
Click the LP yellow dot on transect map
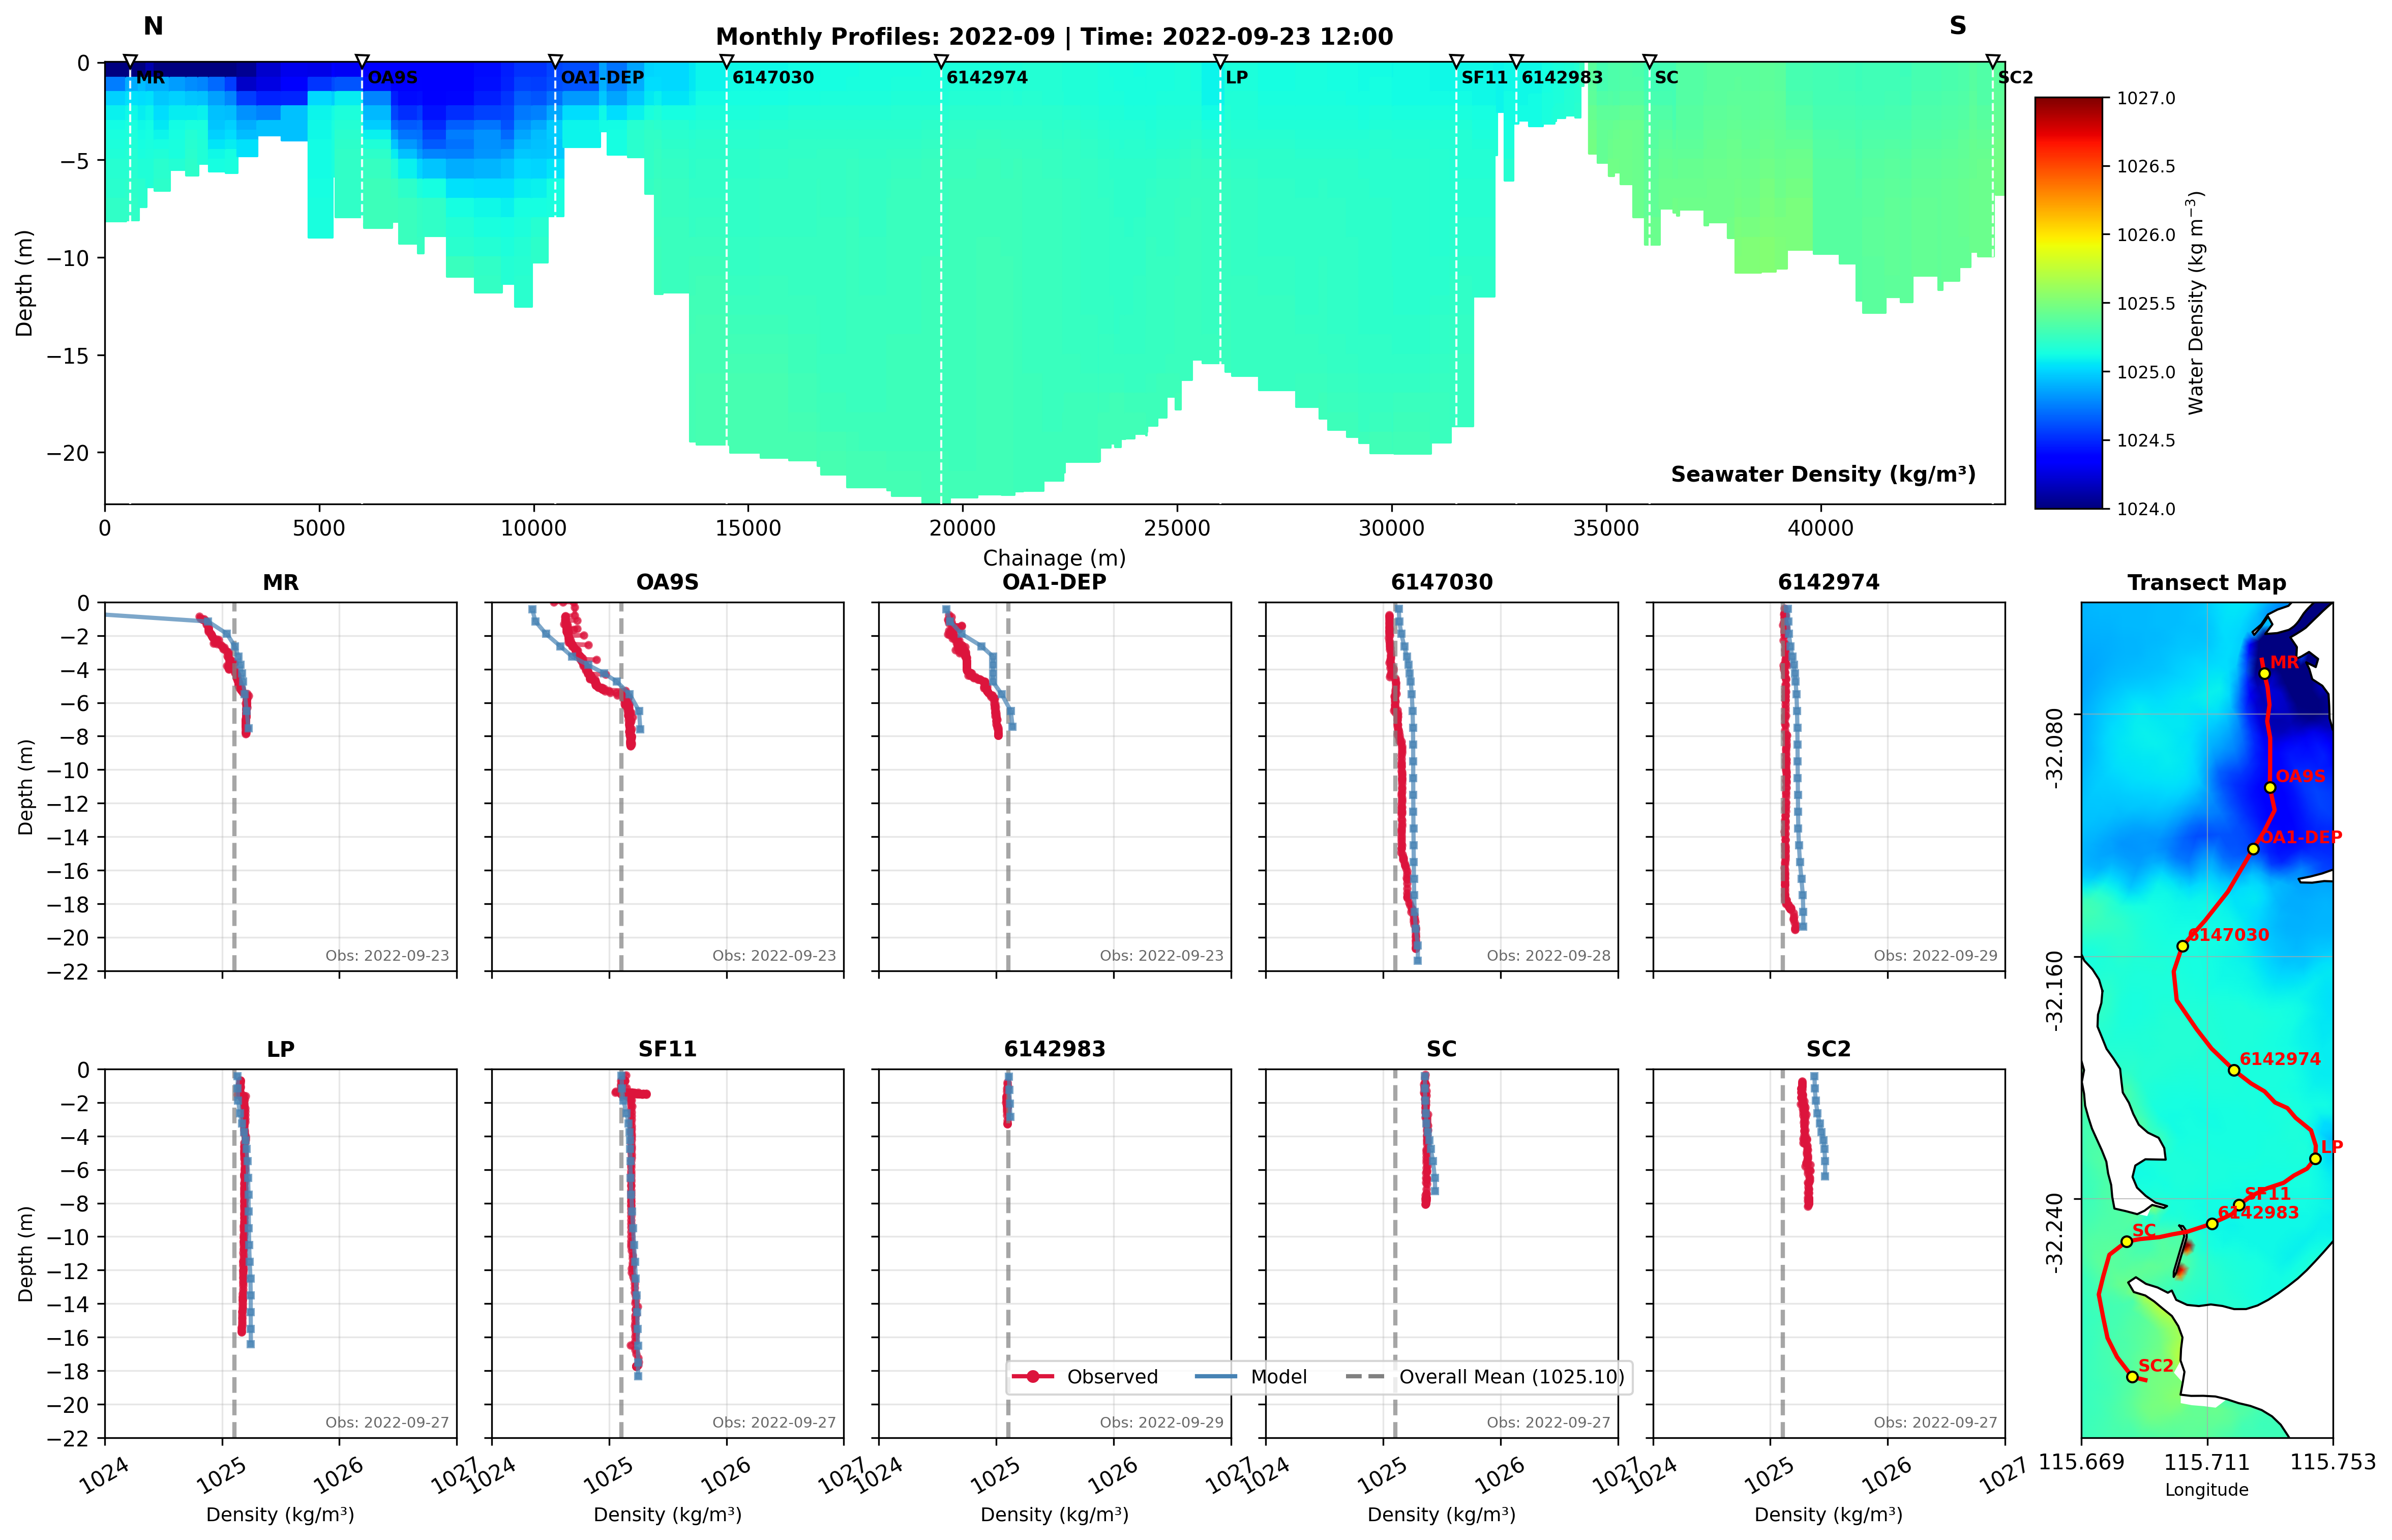pyautogui.click(x=2315, y=1159)
